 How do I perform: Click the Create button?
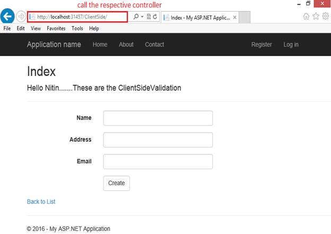click(x=117, y=183)
